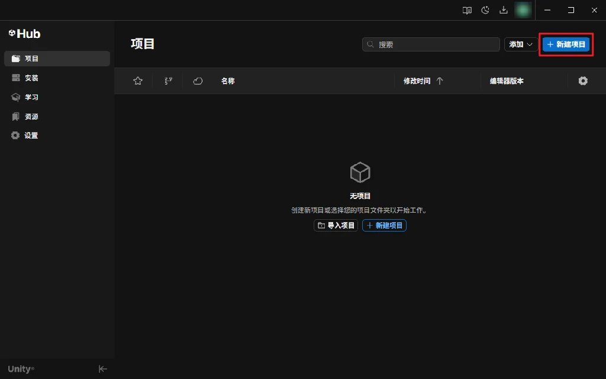This screenshot has width=606, height=379.
Task: Open the book icon in title bar
Action: 467,10
